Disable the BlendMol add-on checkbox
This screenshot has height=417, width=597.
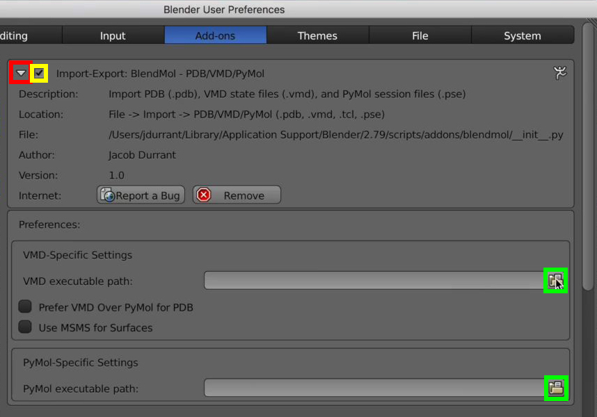39,73
